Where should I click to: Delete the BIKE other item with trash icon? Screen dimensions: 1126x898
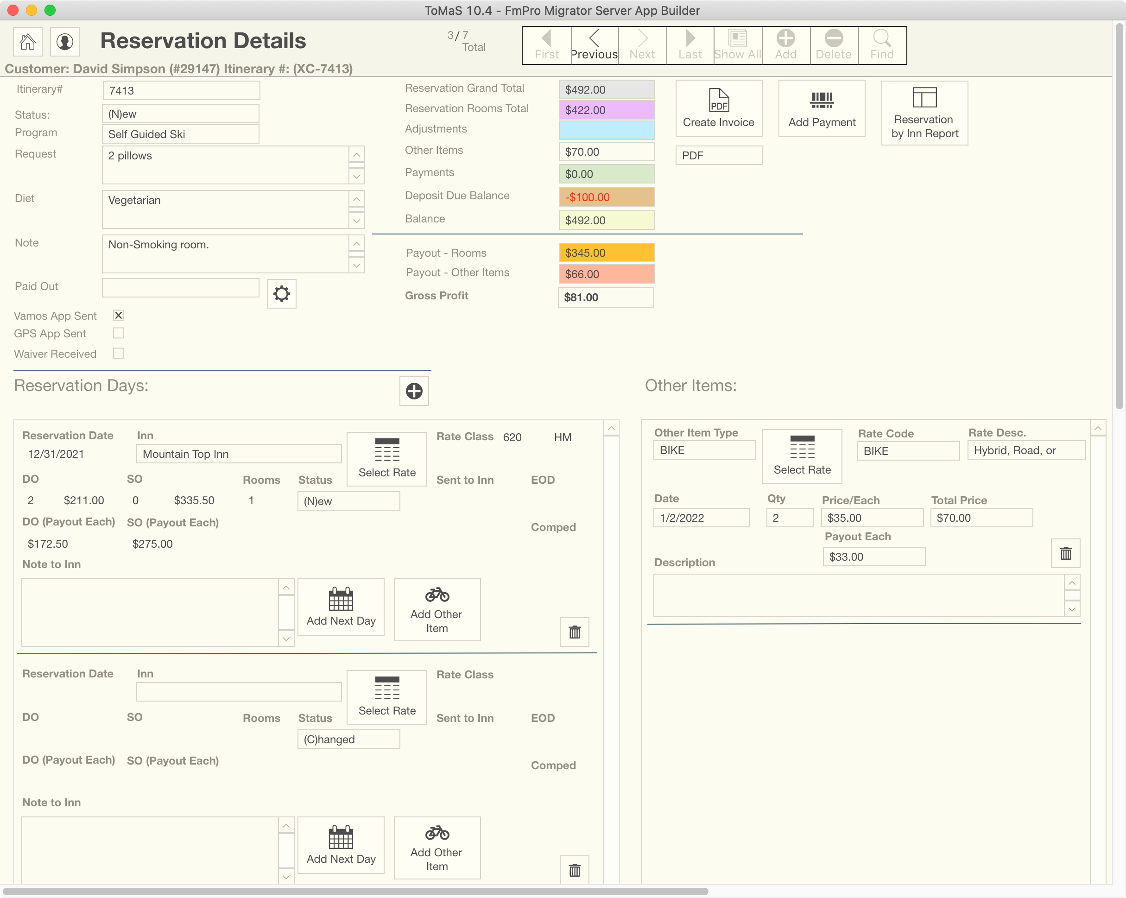[x=1065, y=553]
